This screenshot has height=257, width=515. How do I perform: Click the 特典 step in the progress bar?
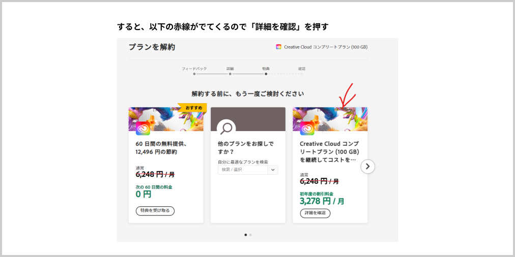(x=266, y=71)
